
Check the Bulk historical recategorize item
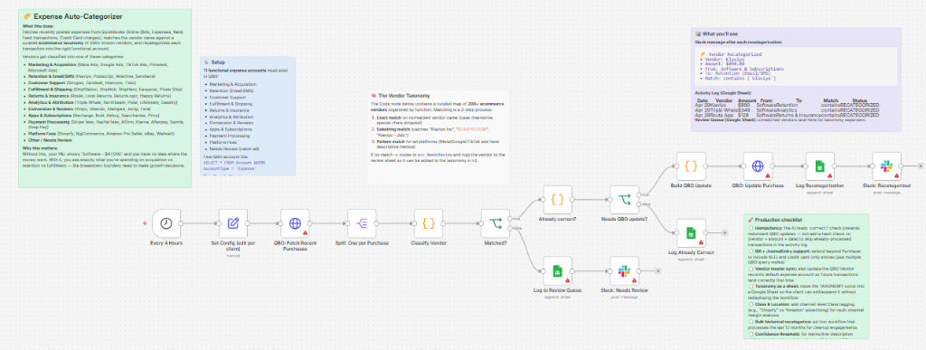(x=751, y=322)
